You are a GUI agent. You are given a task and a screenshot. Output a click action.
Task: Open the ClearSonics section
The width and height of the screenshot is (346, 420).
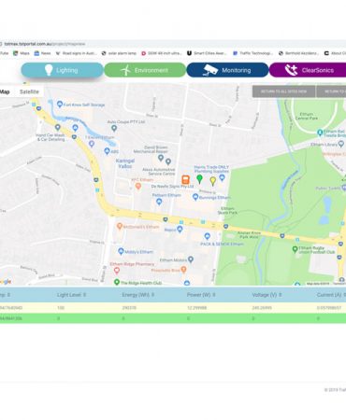pos(308,70)
